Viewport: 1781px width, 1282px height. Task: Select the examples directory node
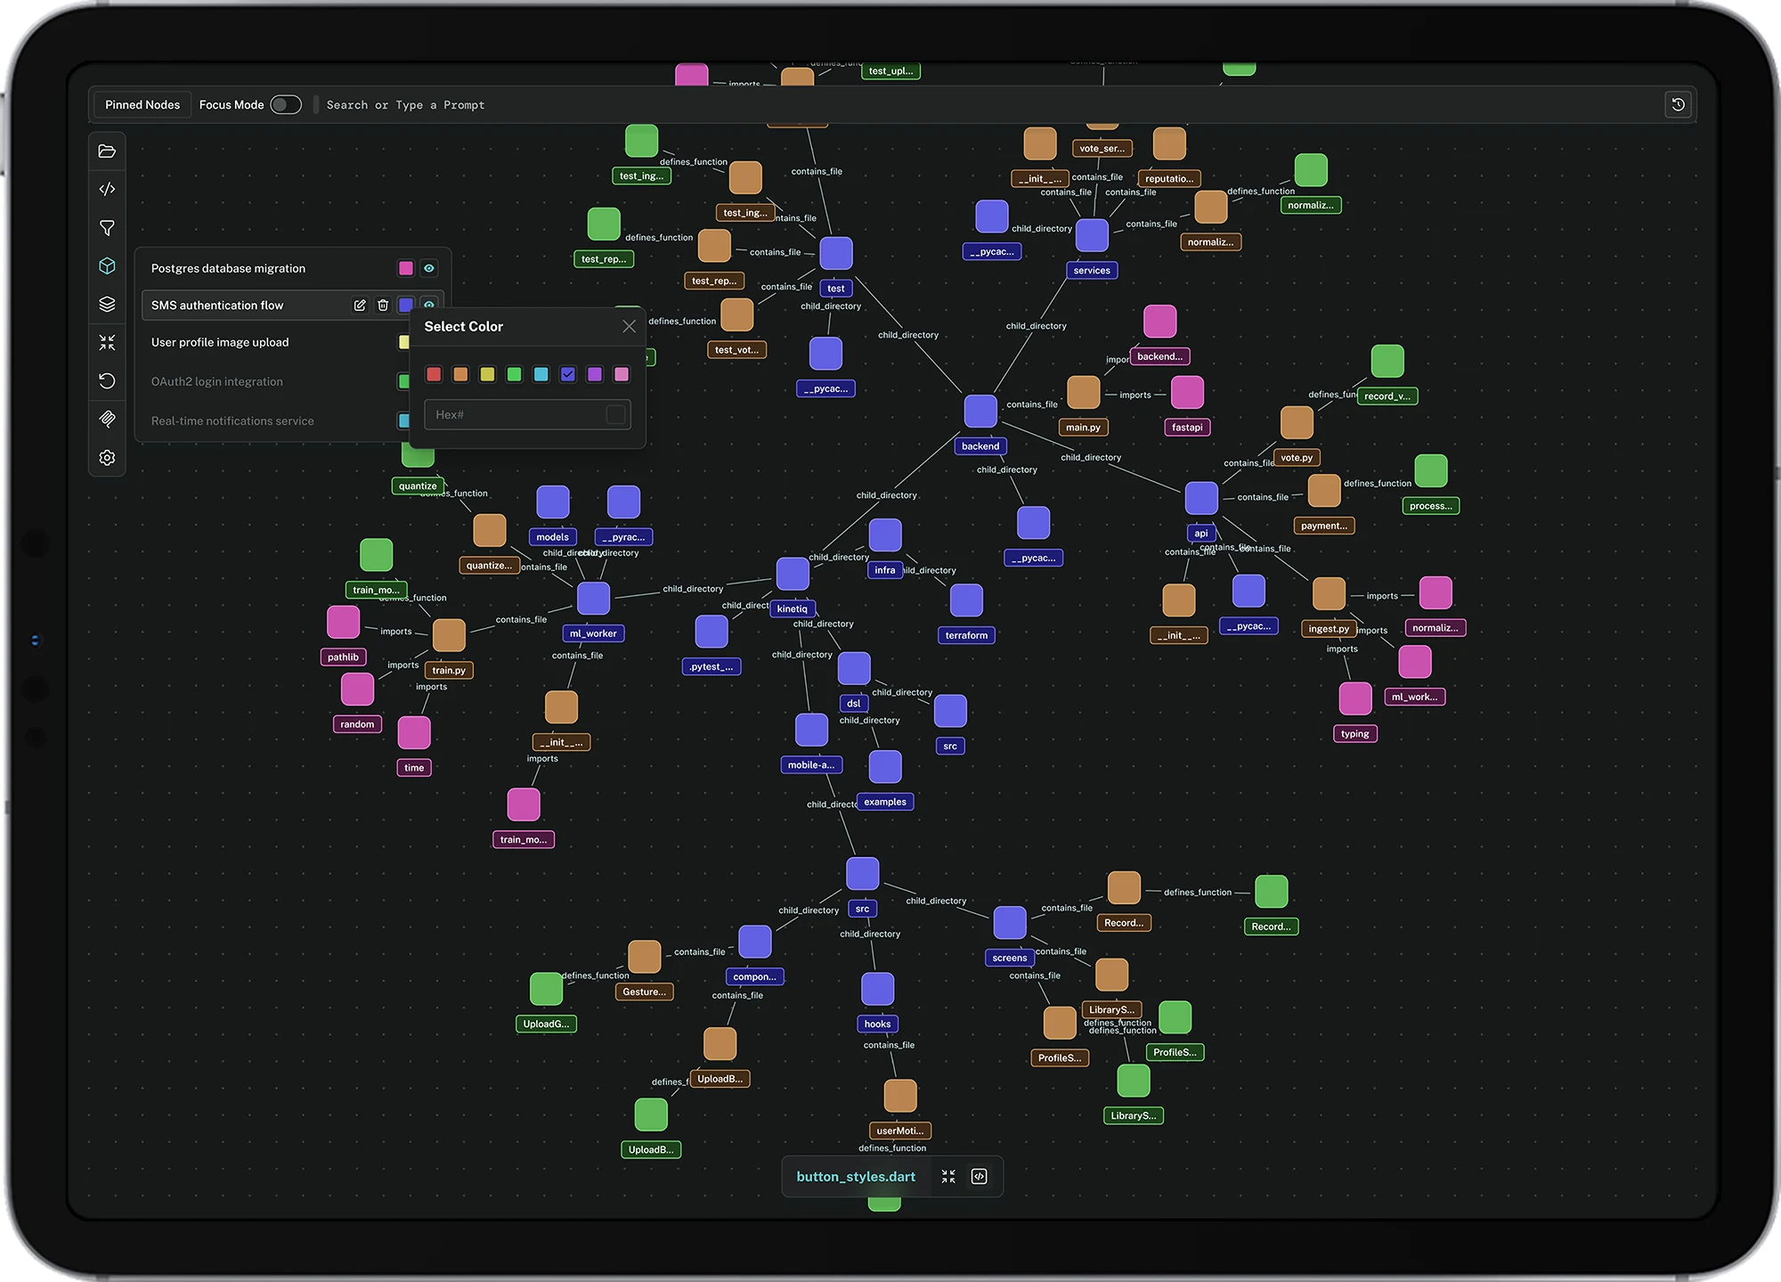pos(885,768)
